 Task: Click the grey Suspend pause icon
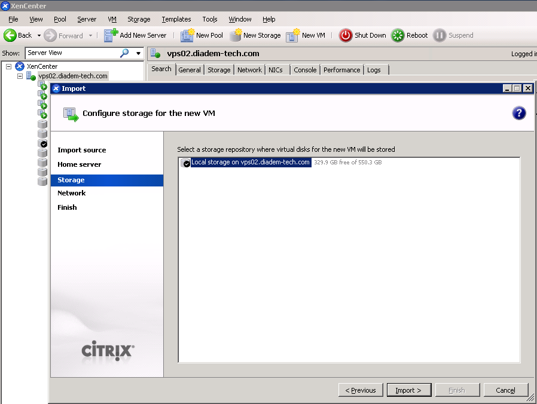440,35
